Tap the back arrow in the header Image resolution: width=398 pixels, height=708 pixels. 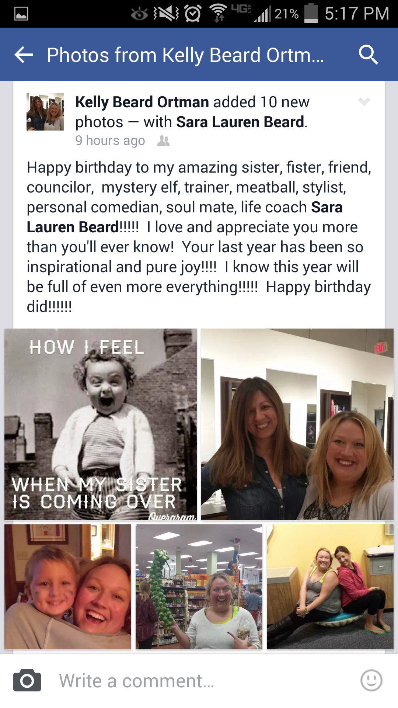pos(24,55)
